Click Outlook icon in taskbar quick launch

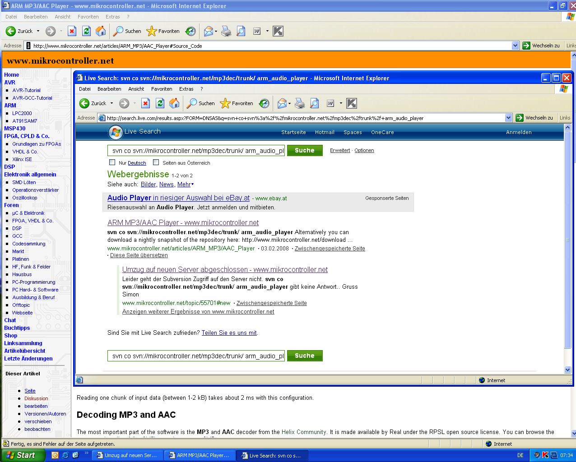(55, 455)
